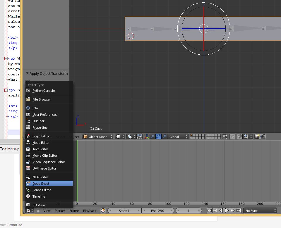Image resolution: width=281 pixels, height=228 pixels.
Task: Render OpenGL image with camera icon
Action: point(257,137)
